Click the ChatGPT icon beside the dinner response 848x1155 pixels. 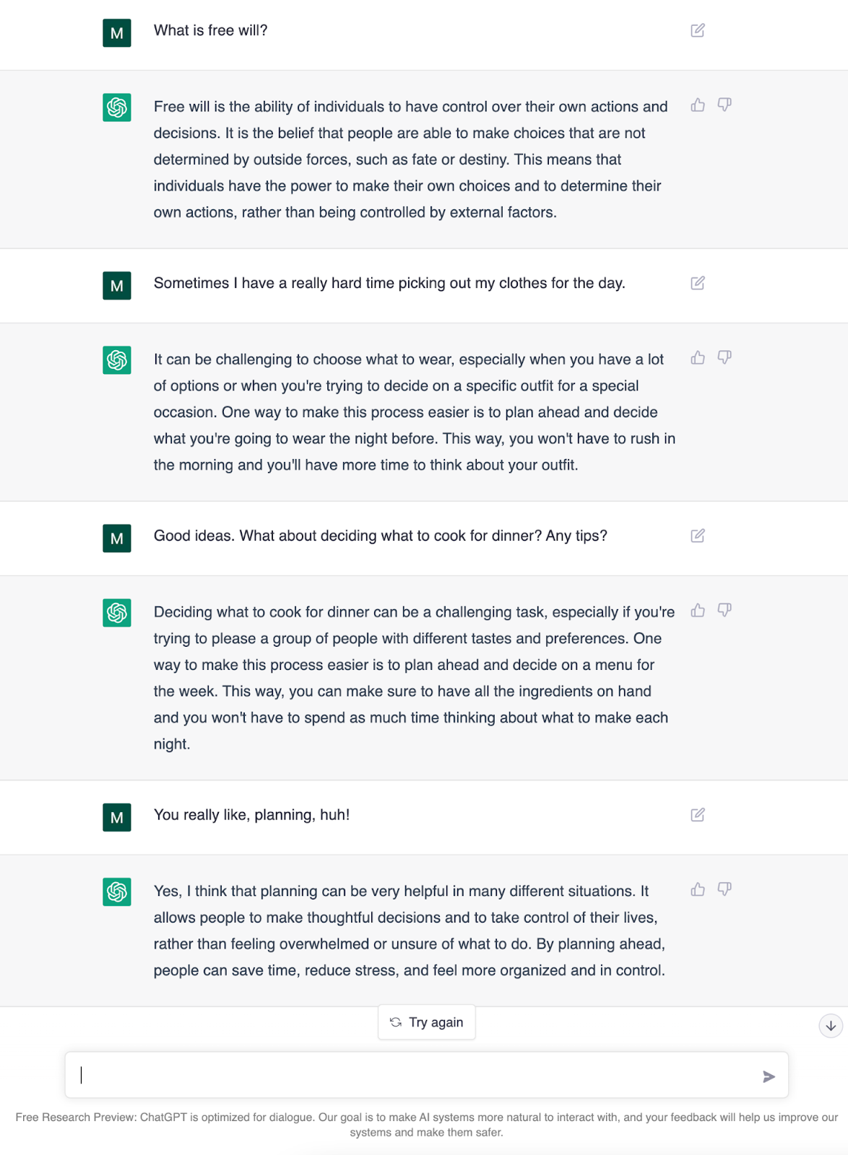coord(116,612)
